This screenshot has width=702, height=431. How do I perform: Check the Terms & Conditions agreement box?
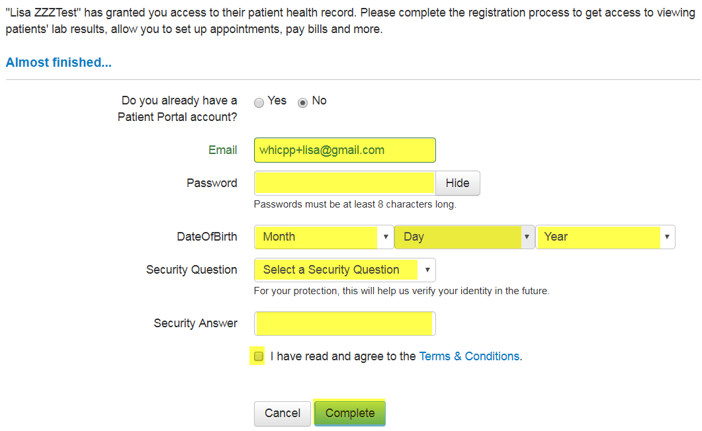click(259, 356)
